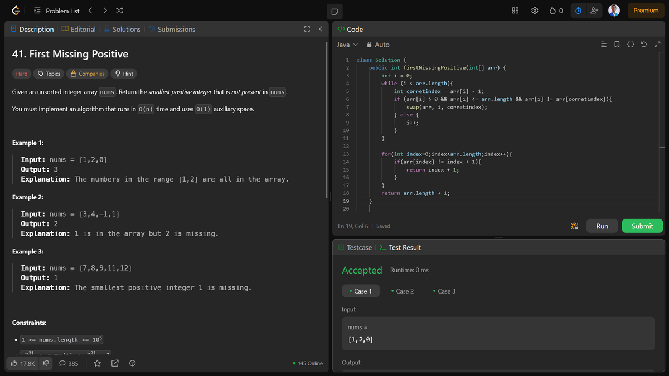This screenshot has width=669, height=376.
Task: Open the layout manager grid icon
Action: click(x=515, y=11)
